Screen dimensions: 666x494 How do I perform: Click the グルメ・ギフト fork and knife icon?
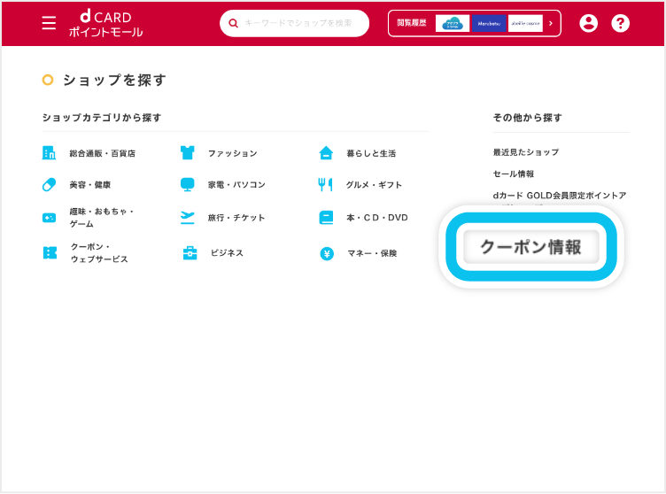pyautogui.click(x=325, y=184)
